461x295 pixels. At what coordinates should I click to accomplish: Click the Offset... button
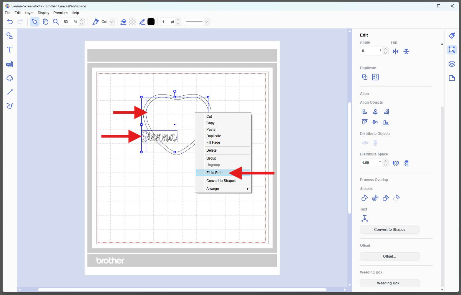click(x=389, y=256)
